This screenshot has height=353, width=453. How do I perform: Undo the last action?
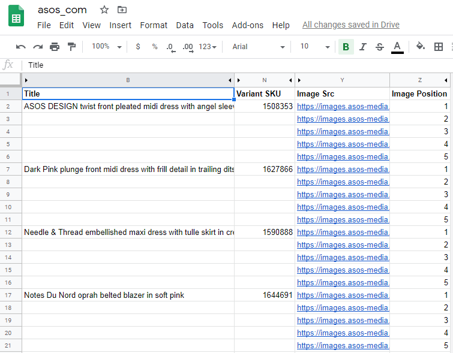click(x=21, y=47)
